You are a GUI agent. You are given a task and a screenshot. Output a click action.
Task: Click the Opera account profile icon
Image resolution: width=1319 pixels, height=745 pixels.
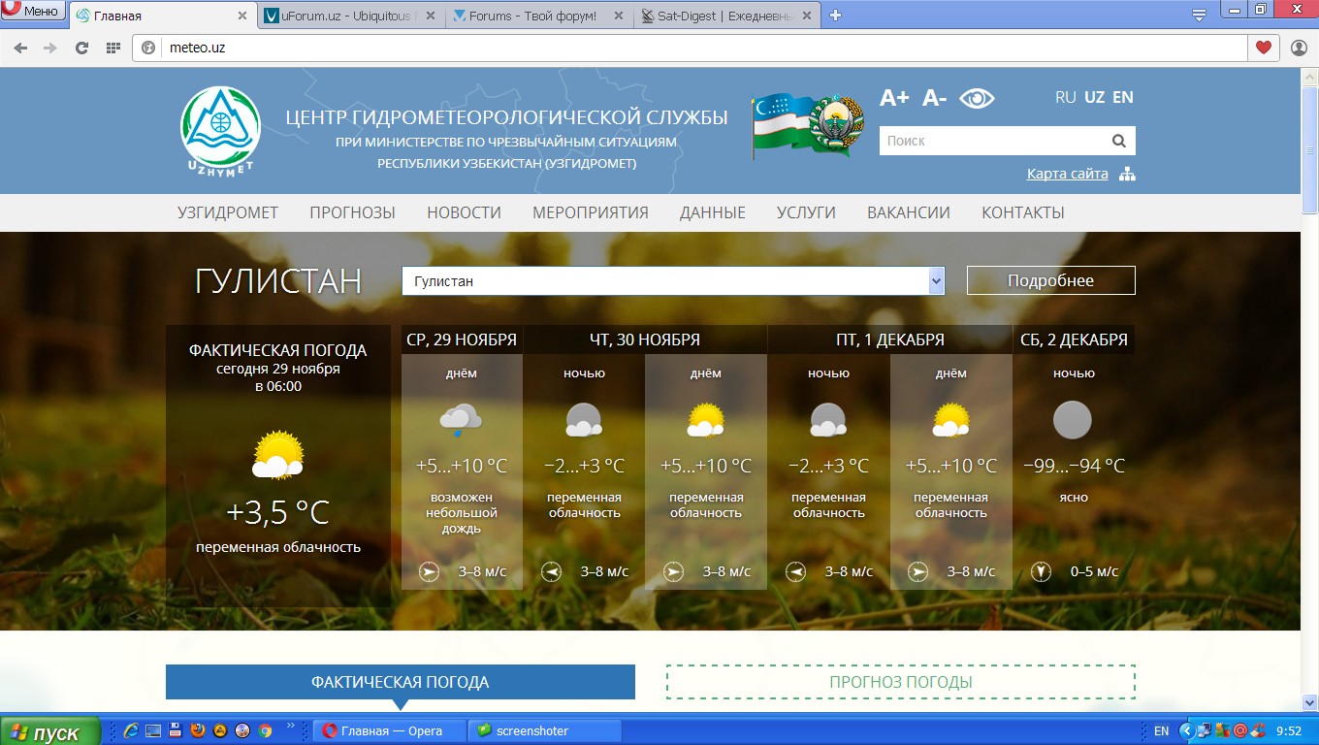tap(1299, 48)
